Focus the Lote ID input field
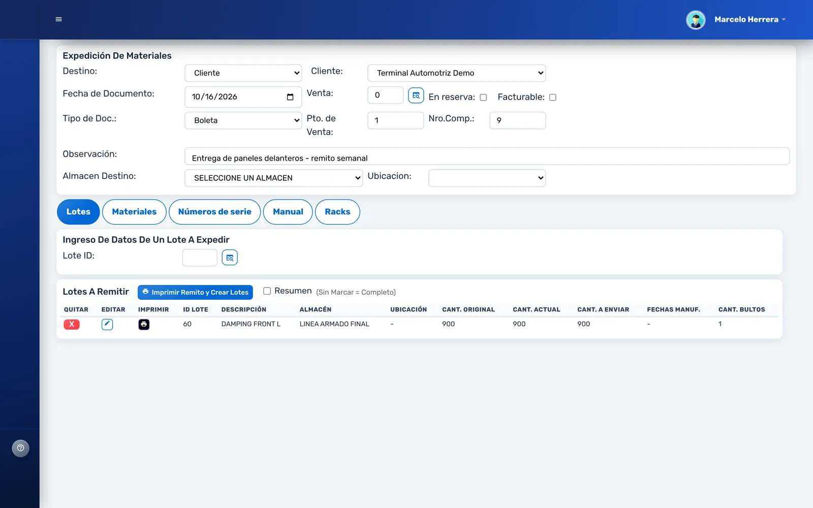This screenshot has height=508, width=813. coord(200,258)
